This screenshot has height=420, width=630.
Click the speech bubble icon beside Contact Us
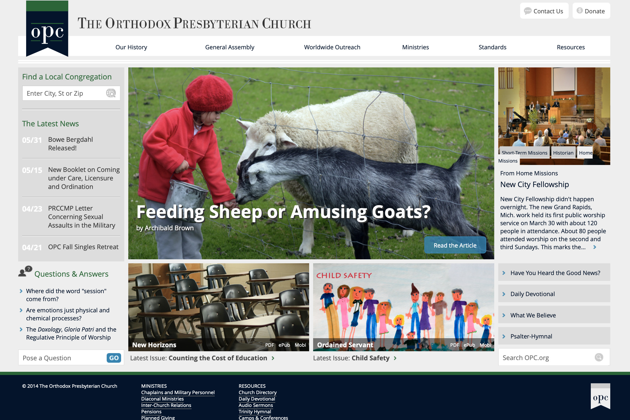528,11
